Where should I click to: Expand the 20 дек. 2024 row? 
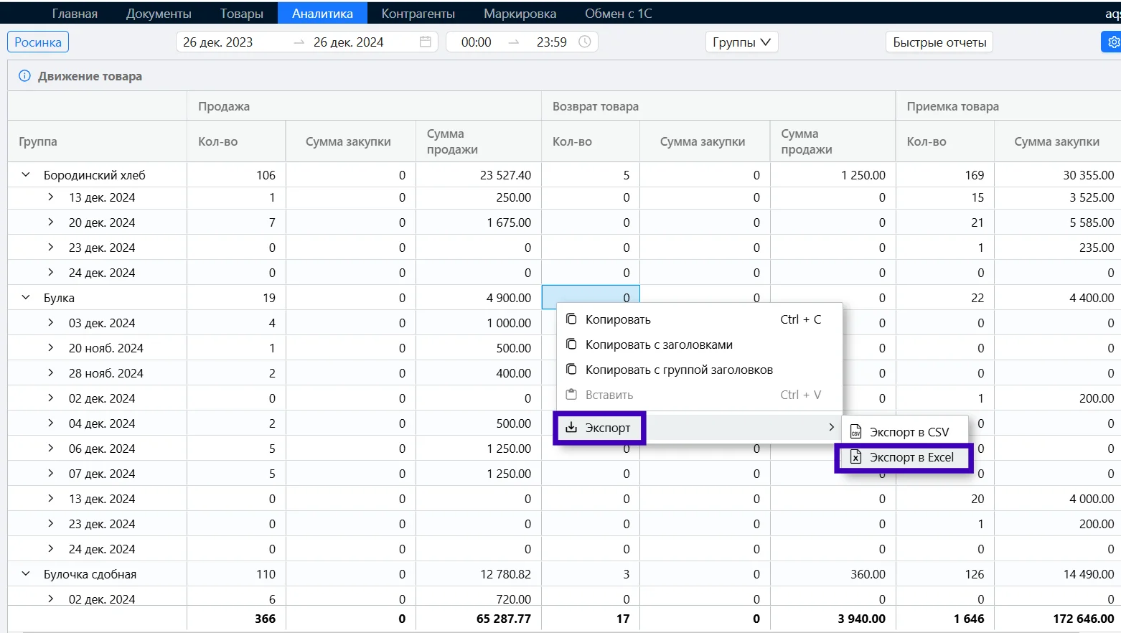[50, 222]
